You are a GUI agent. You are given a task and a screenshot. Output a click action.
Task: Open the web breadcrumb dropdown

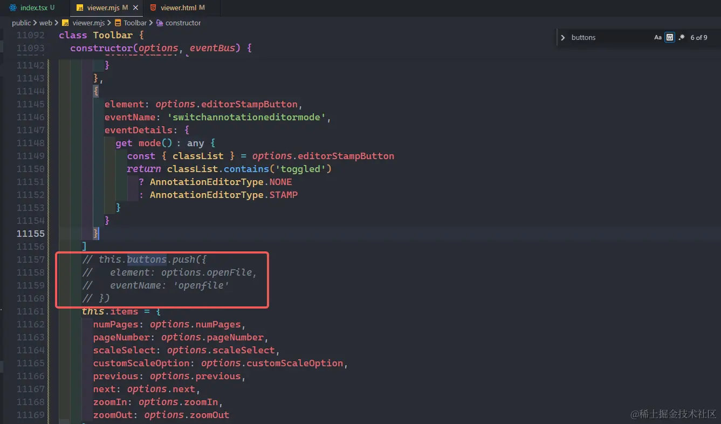[x=46, y=23]
